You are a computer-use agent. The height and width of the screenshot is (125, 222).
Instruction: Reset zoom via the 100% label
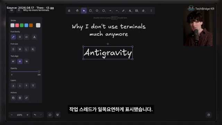[x=19, y=115]
